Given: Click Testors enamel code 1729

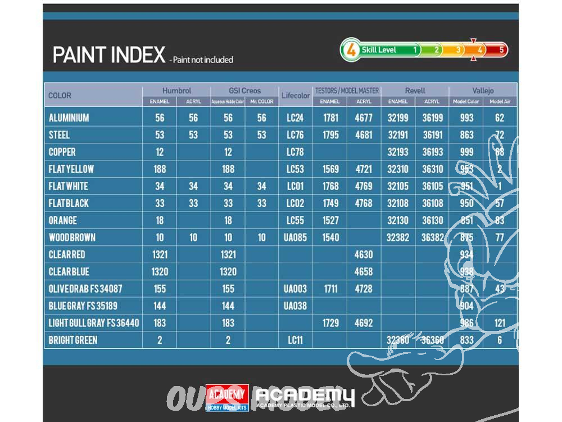Looking at the screenshot, I should point(330,323).
